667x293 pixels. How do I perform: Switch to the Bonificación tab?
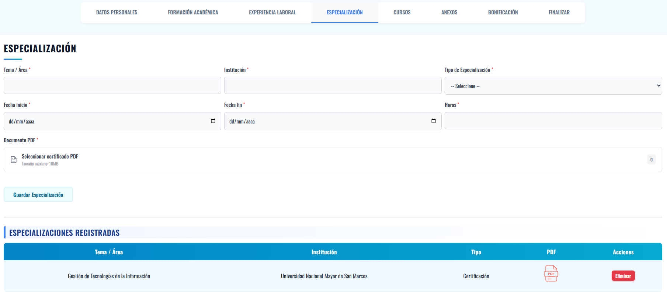coord(503,13)
